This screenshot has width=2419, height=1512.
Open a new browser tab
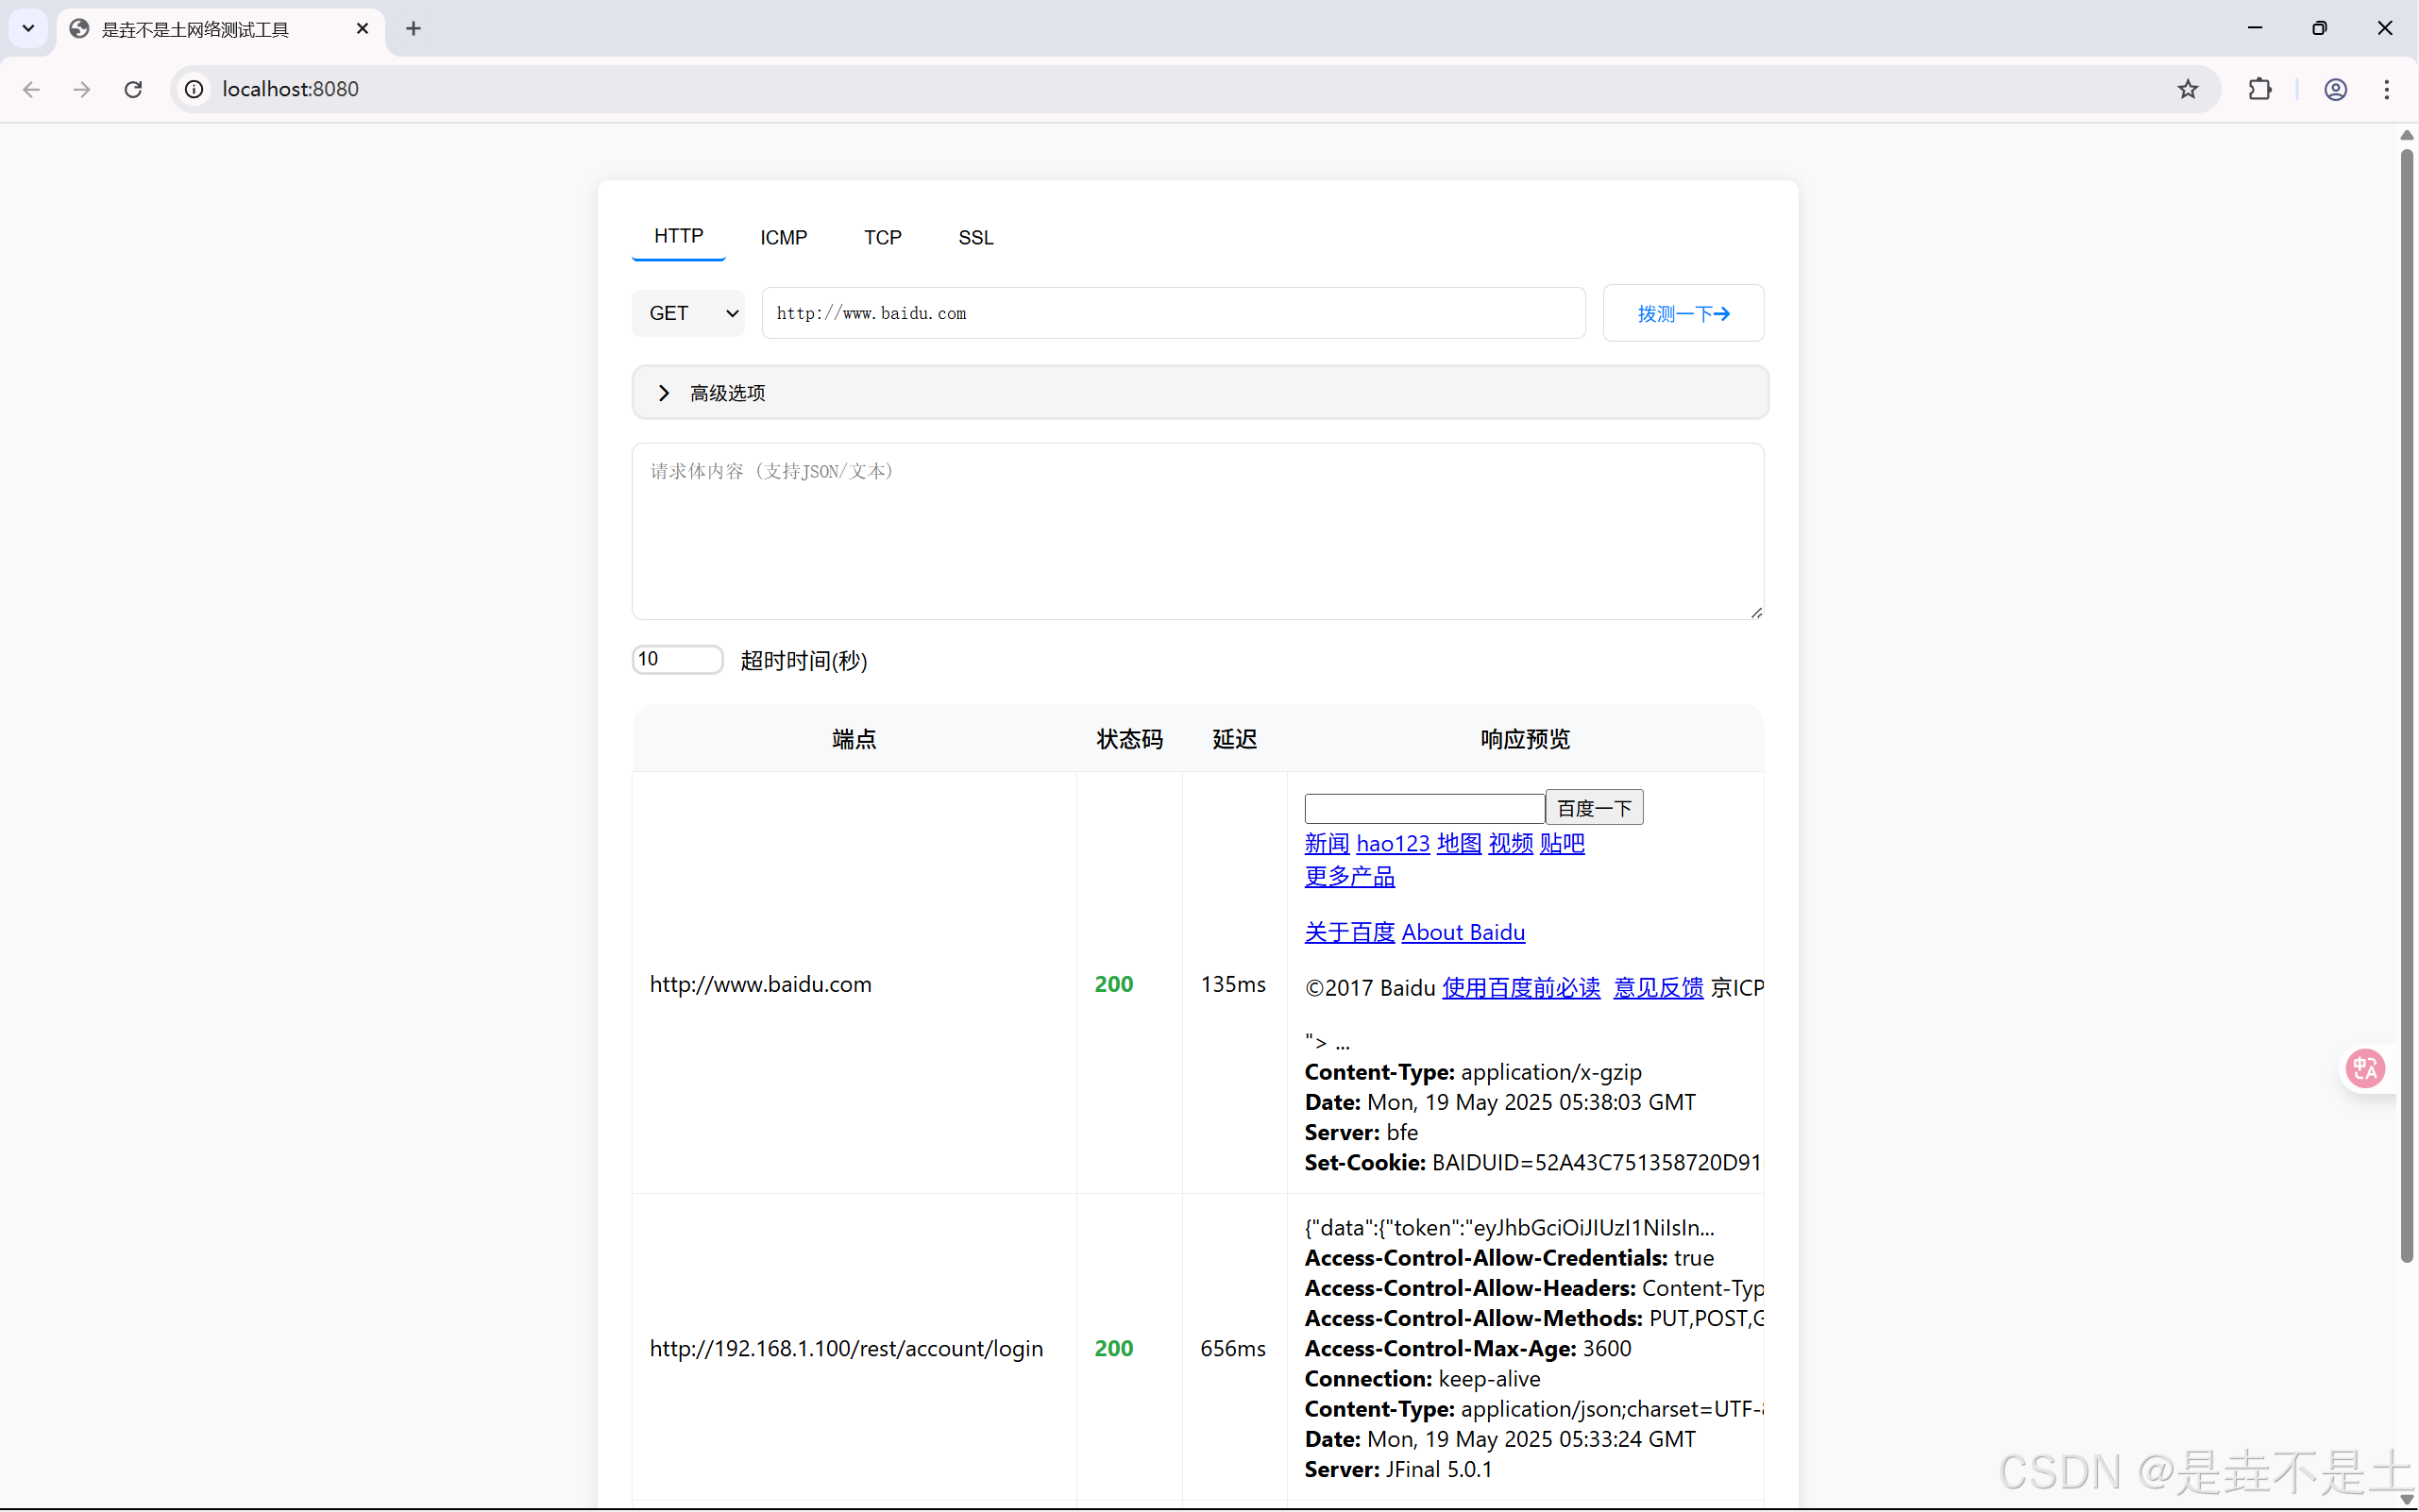[x=414, y=28]
